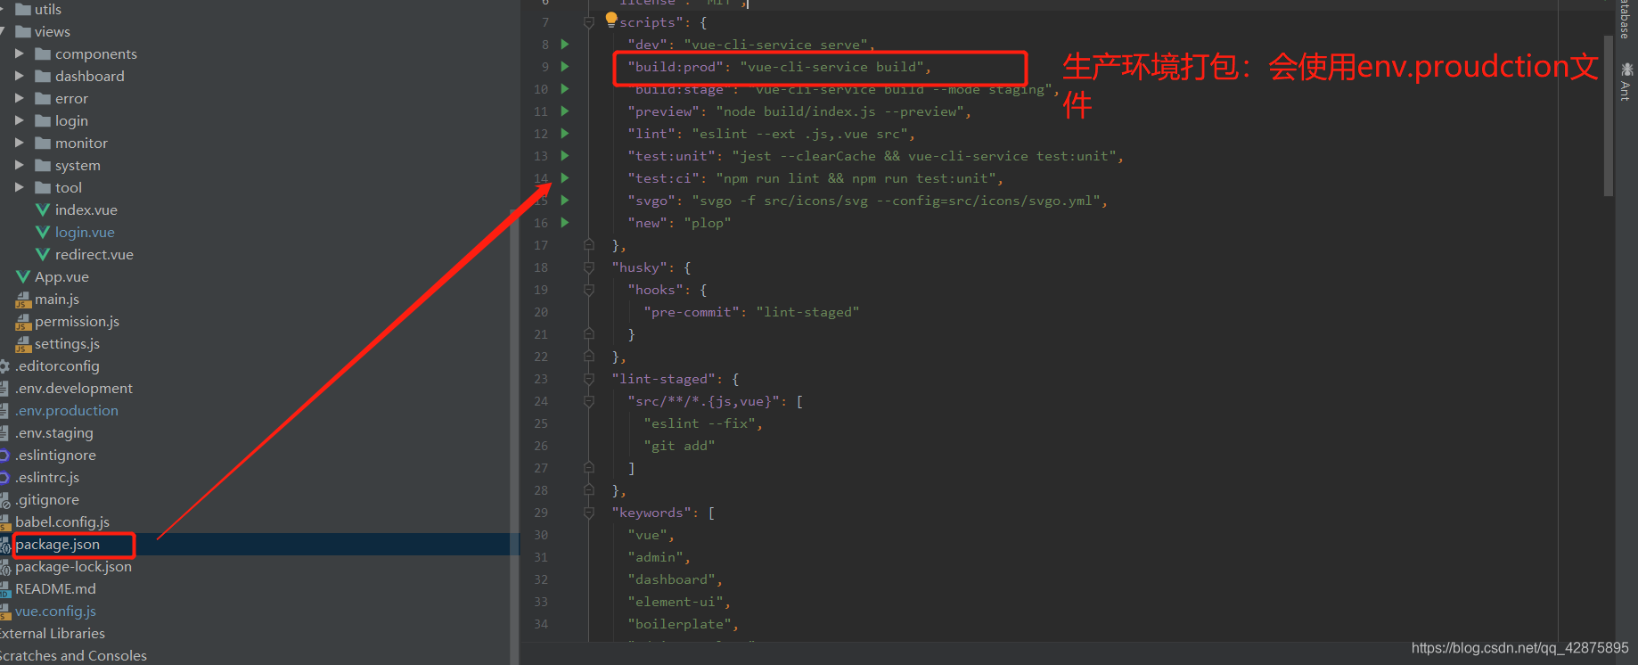Expand the components folder arrow
Screen dimensions: 1638x665
pos(20,53)
